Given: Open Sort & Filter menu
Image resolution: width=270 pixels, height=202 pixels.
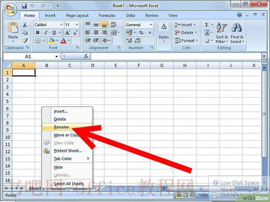Looking at the screenshot, I should [222, 33].
